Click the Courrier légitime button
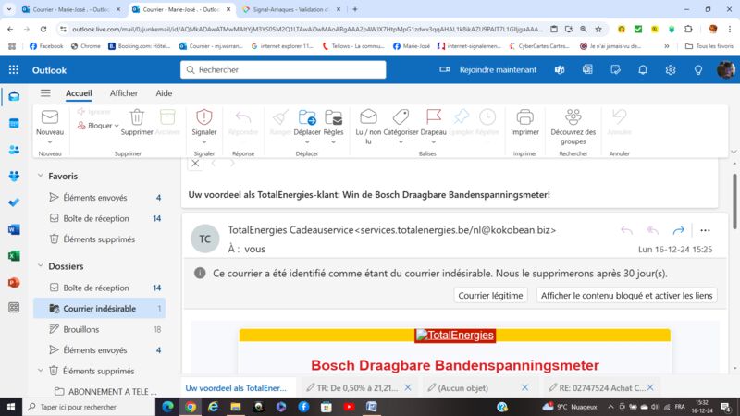This screenshot has height=416, width=740. (490, 295)
